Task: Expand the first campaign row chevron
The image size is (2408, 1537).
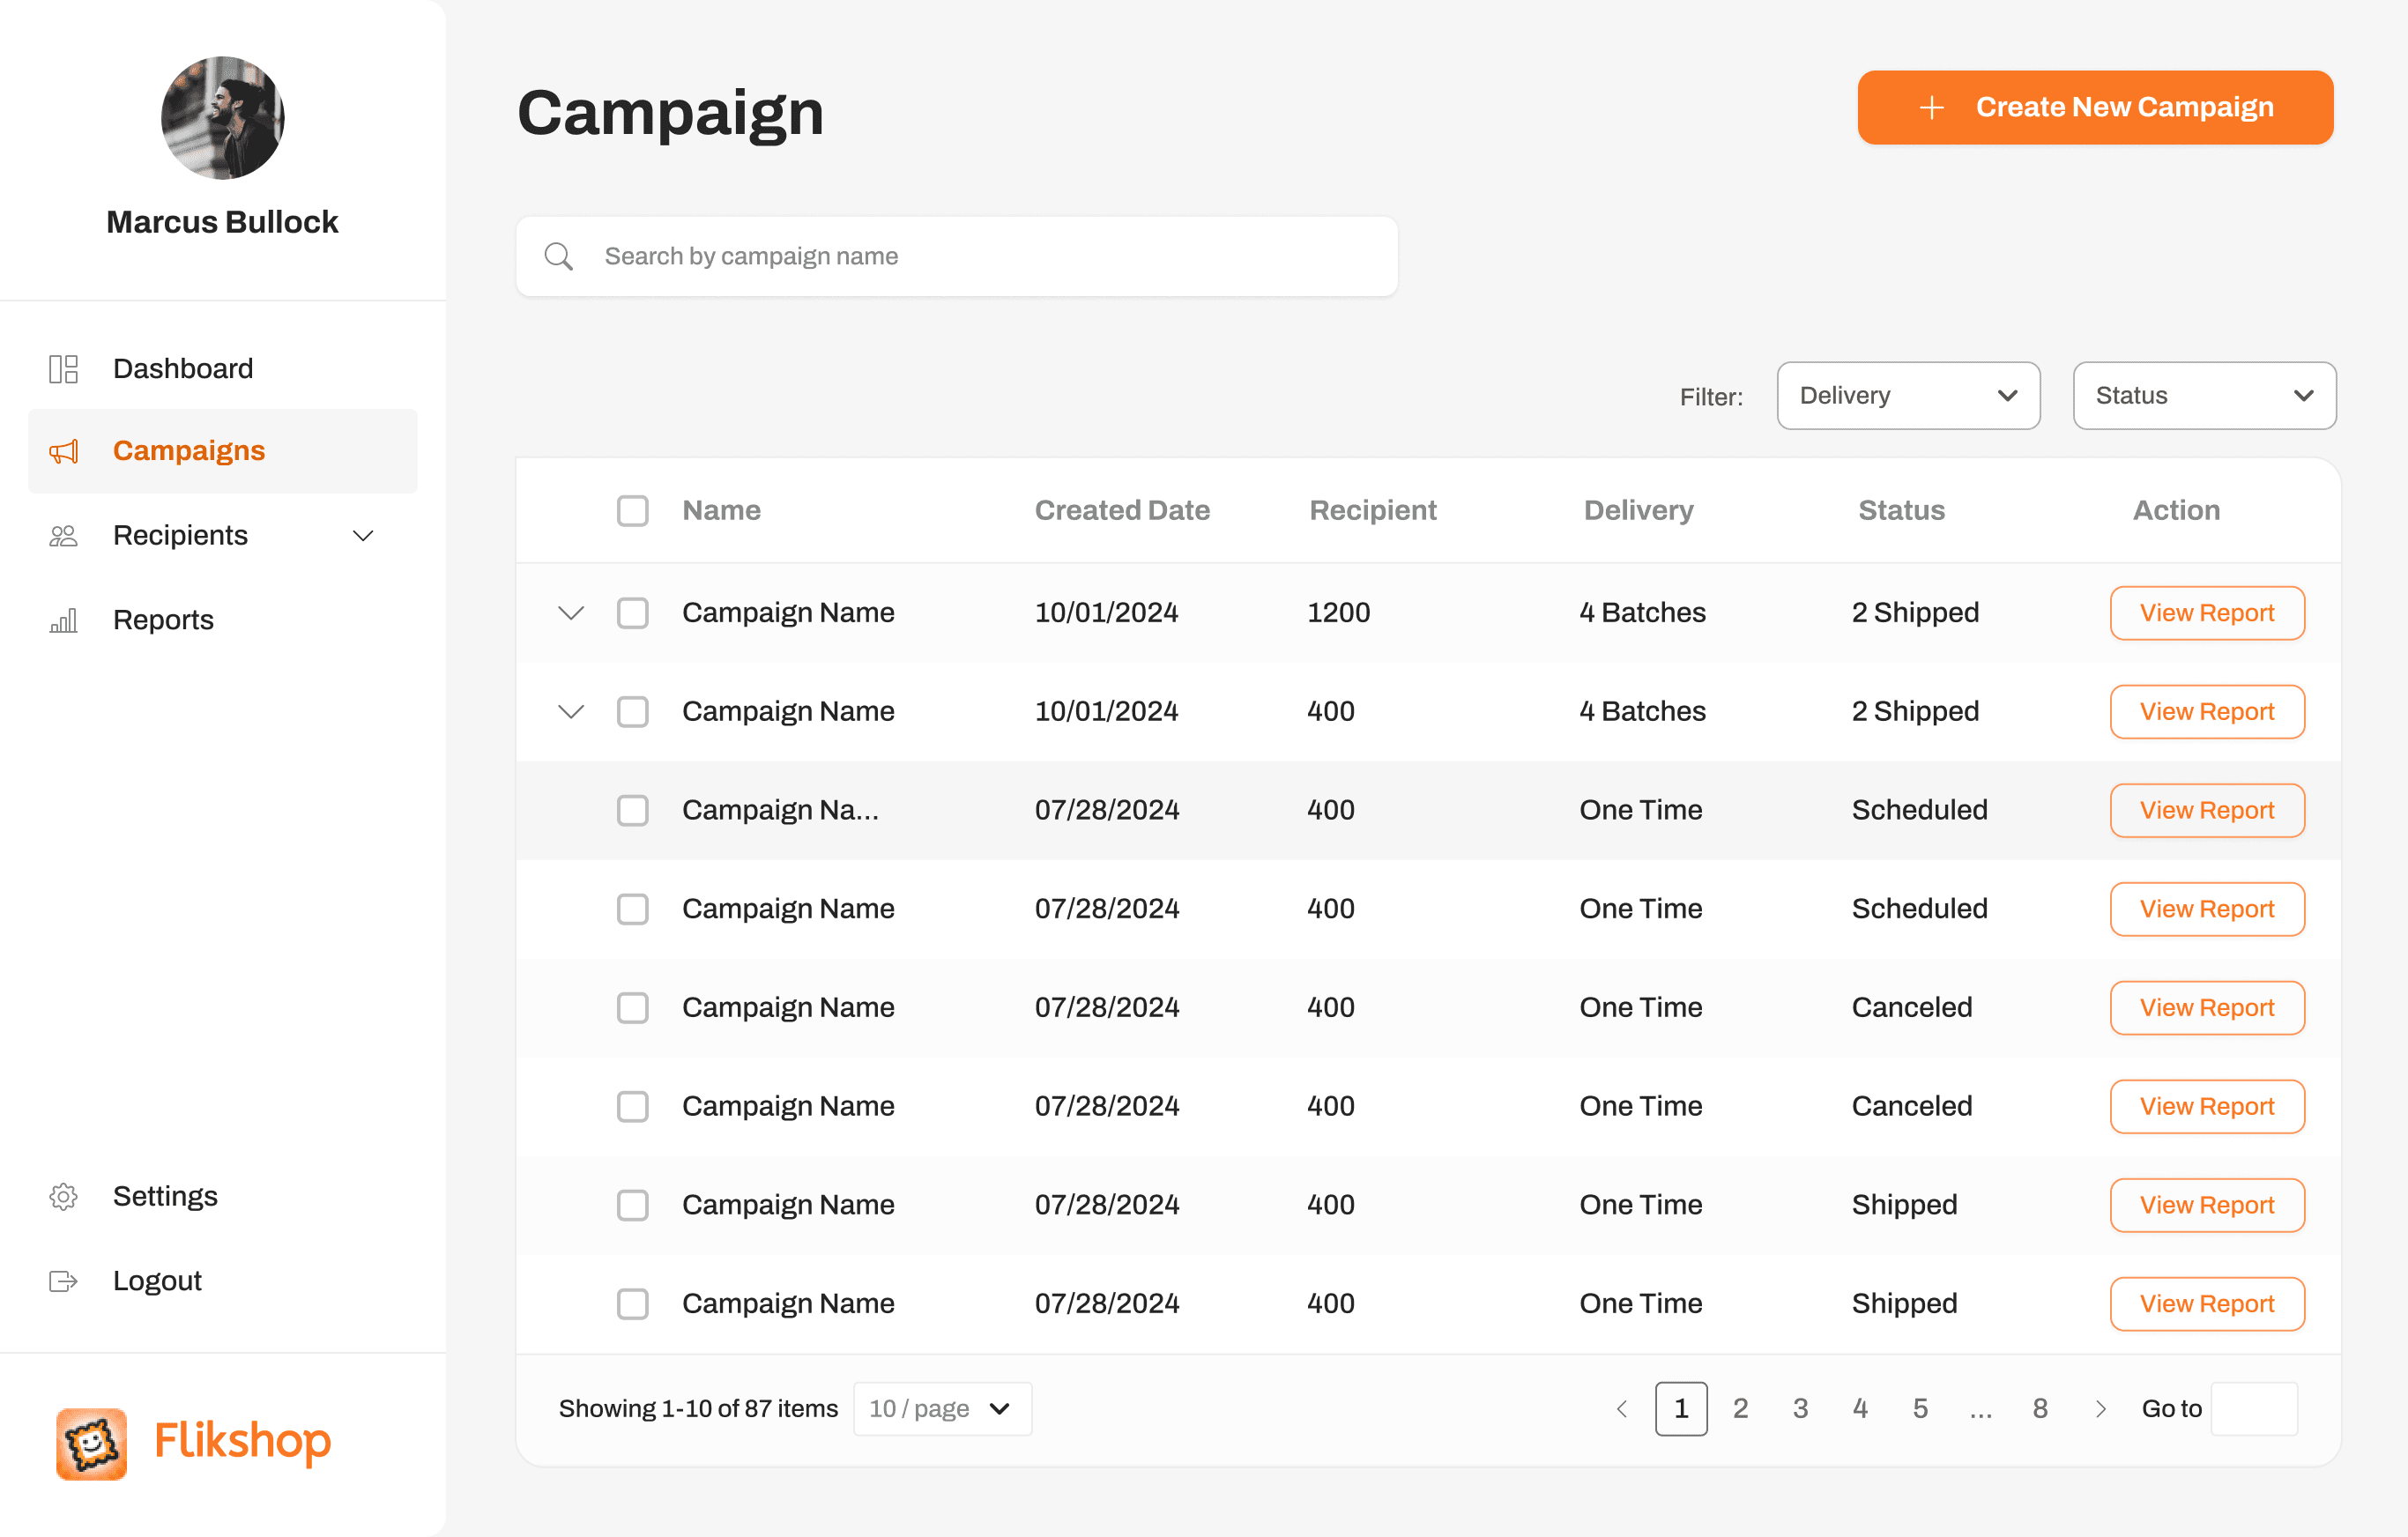Action: point(571,613)
